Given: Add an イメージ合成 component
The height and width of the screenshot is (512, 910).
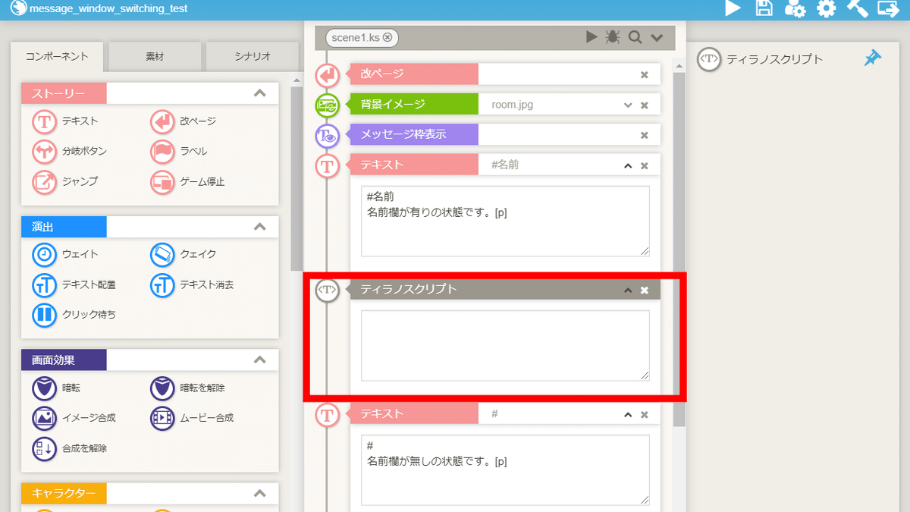Looking at the screenshot, I should coord(74,417).
